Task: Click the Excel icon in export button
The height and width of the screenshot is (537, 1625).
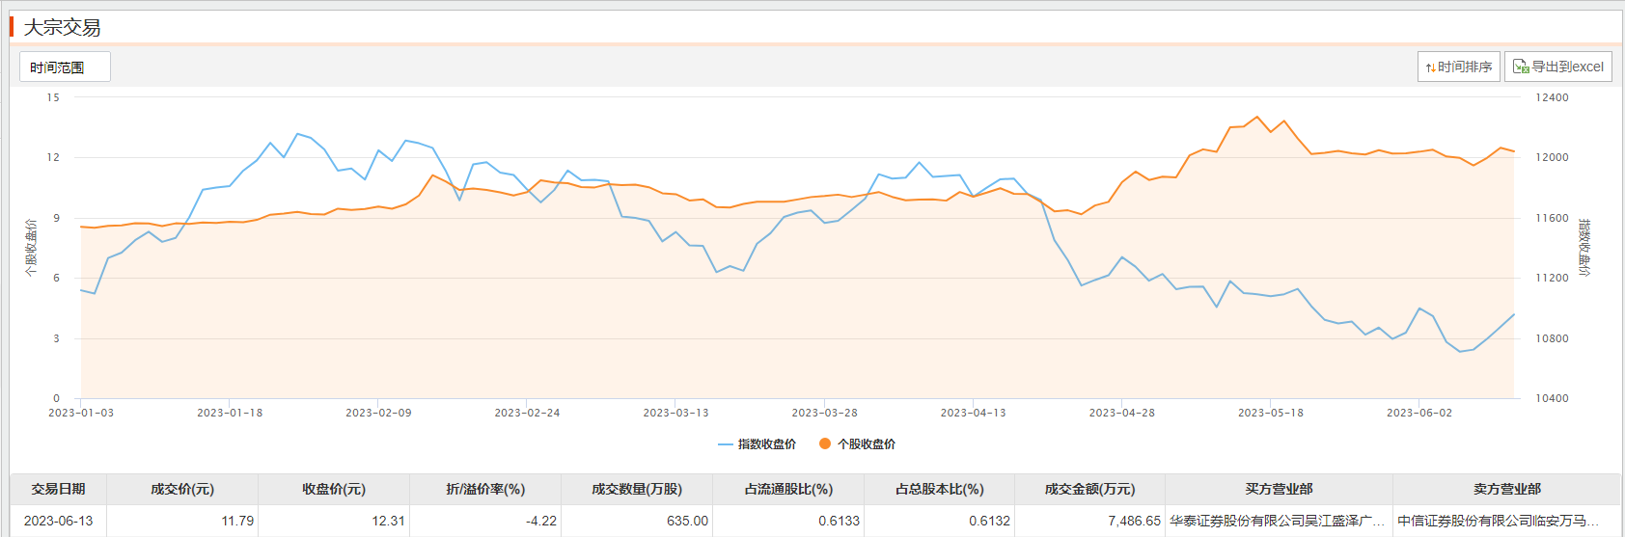Action: tap(1521, 67)
